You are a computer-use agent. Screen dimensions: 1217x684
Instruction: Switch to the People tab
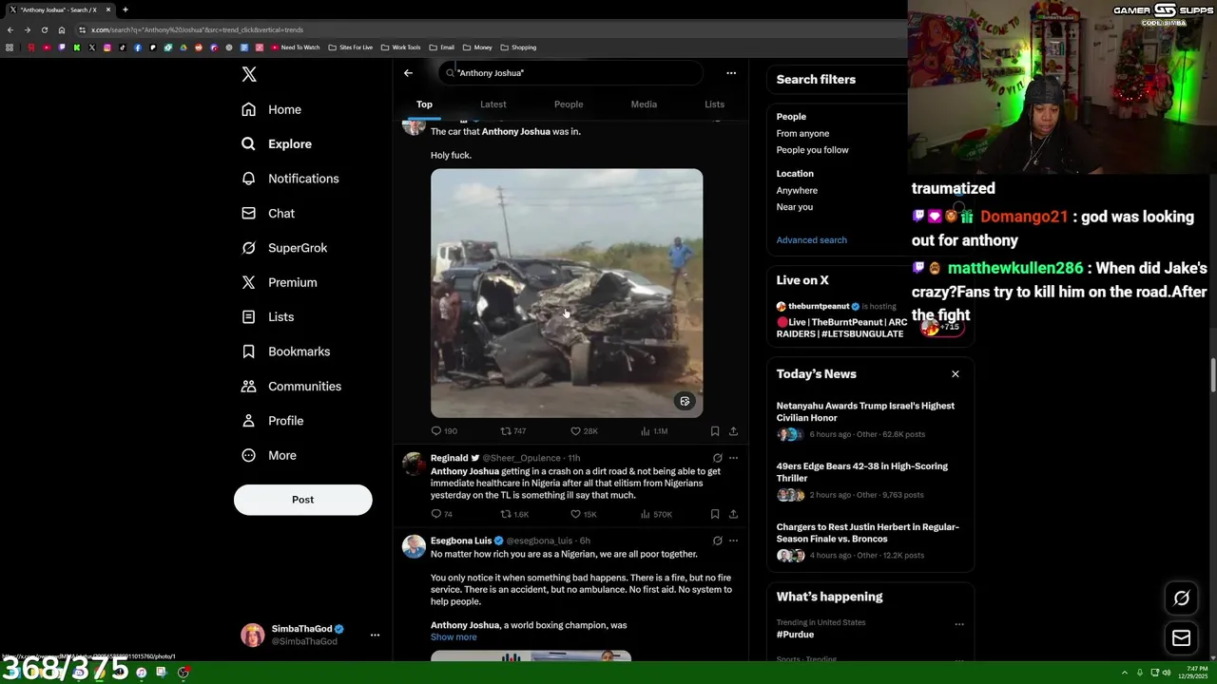pos(569,104)
